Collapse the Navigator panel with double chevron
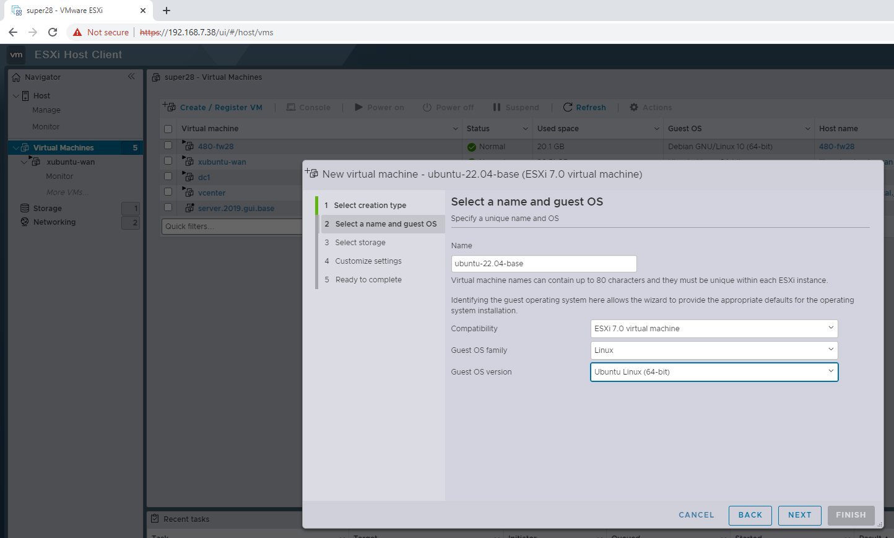The image size is (894, 538). click(x=131, y=76)
